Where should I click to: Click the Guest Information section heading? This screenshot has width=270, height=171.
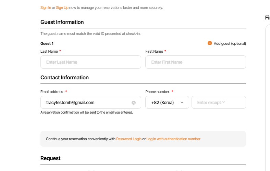click(62, 22)
